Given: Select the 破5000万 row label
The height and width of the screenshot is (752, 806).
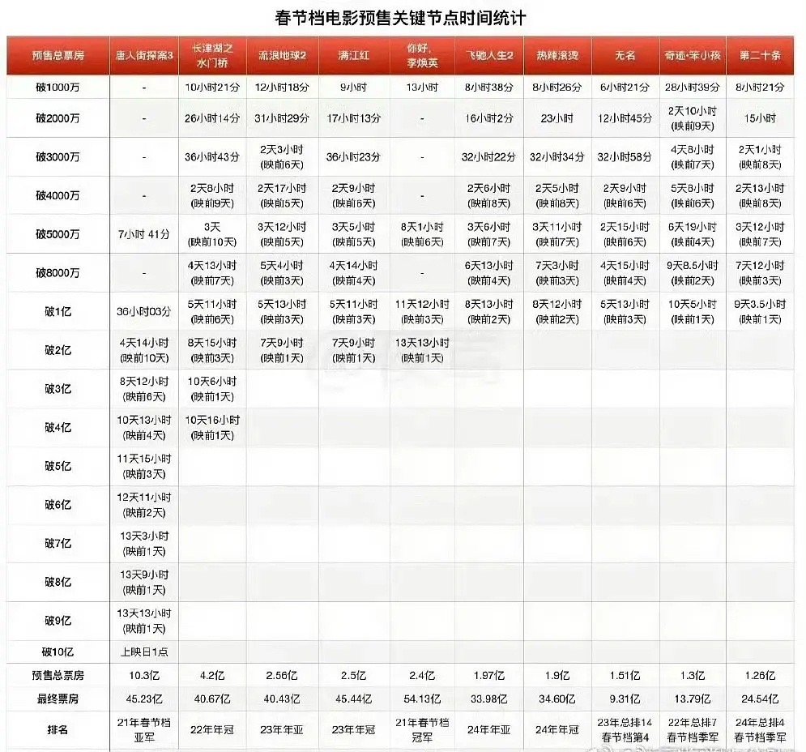Looking at the screenshot, I should coord(58,234).
